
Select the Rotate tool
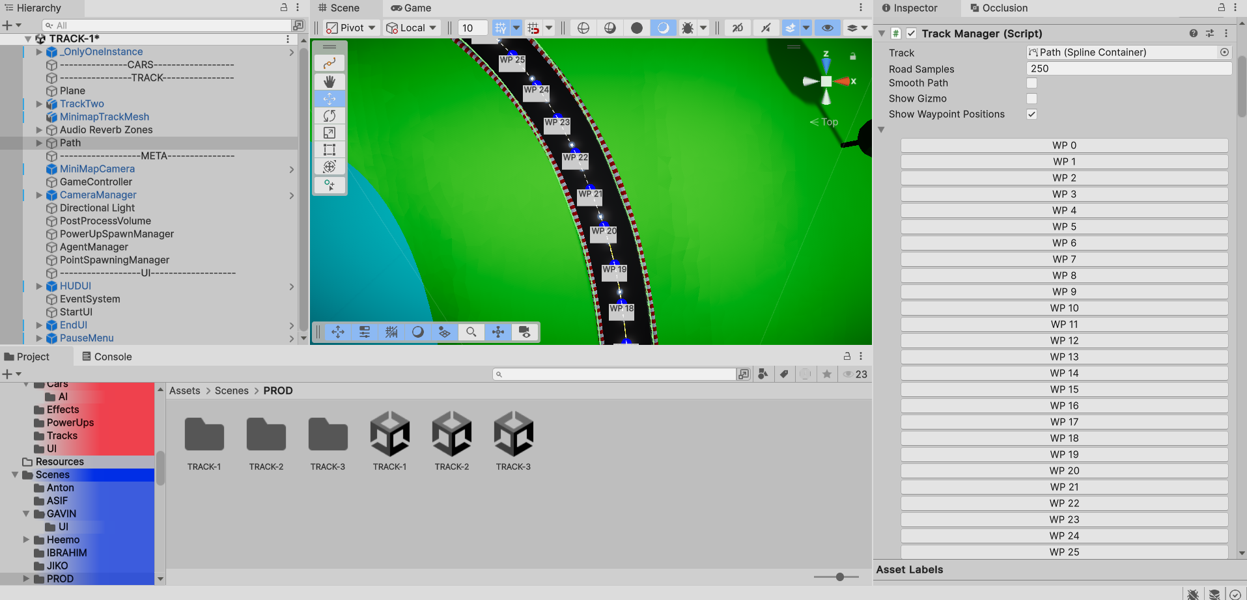pos(329,116)
